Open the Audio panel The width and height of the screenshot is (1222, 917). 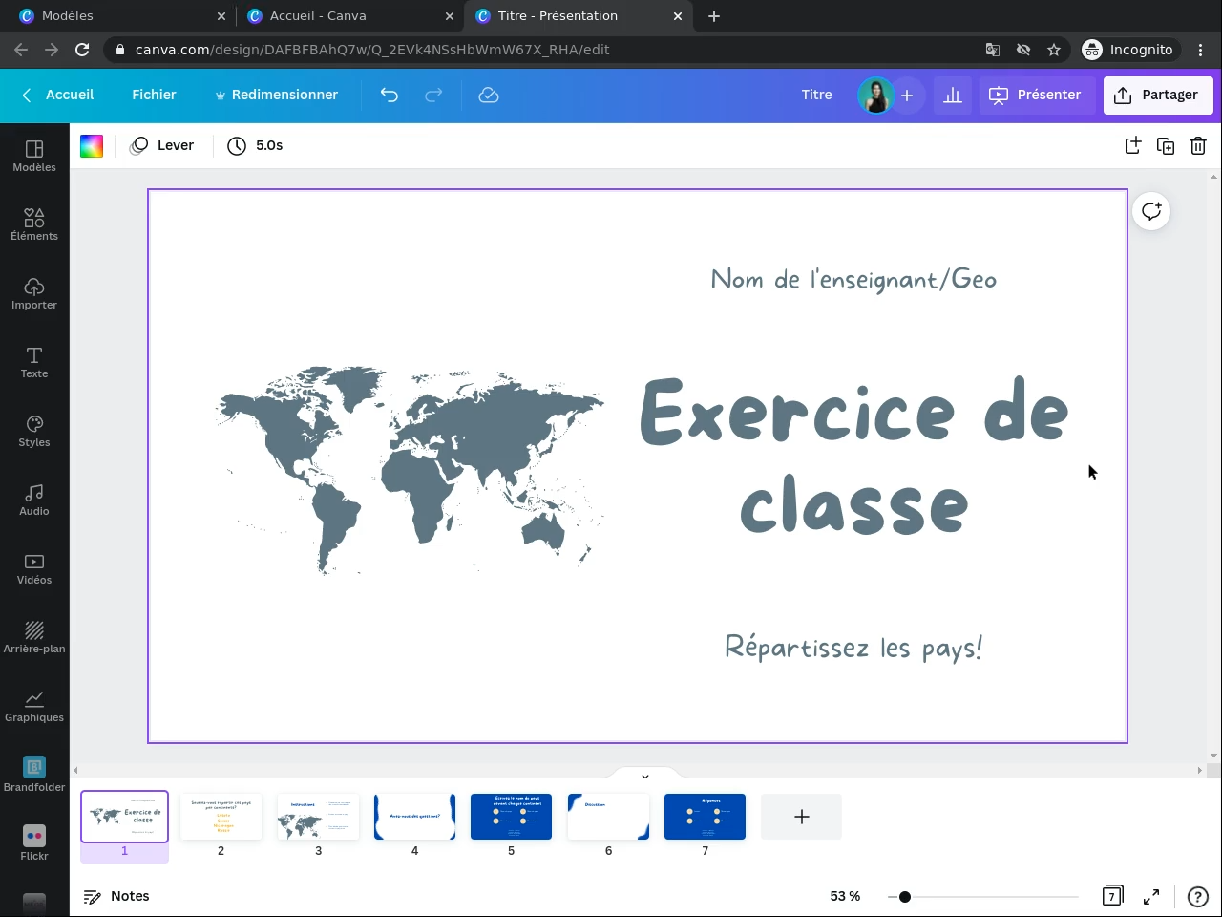[x=34, y=500]
